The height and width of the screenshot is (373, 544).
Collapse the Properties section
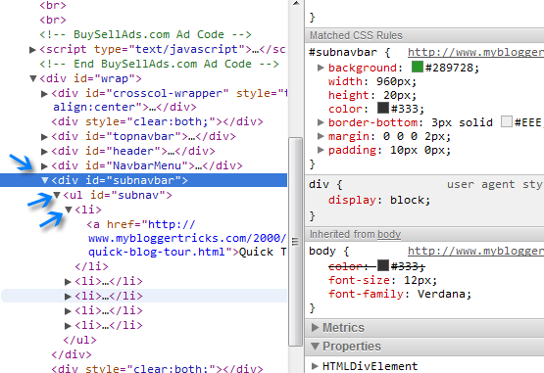(x=315, y=346)
